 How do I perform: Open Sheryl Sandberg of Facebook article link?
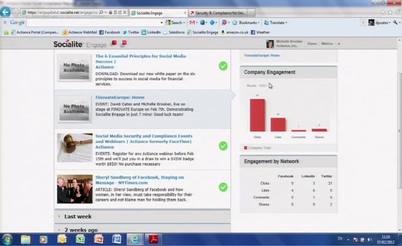[x=139, y=180]
